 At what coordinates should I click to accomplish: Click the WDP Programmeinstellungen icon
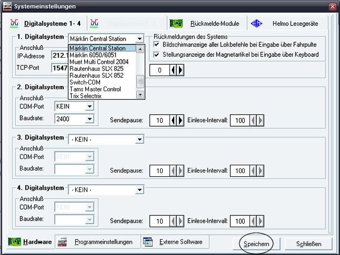coord(62,242)
